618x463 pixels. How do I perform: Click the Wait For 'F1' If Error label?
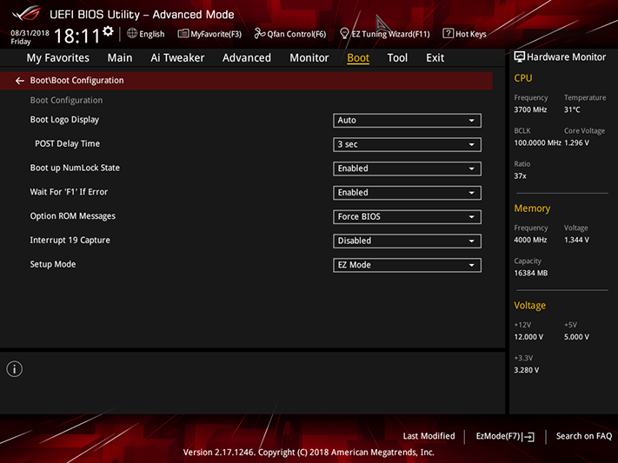pos(69,192)
